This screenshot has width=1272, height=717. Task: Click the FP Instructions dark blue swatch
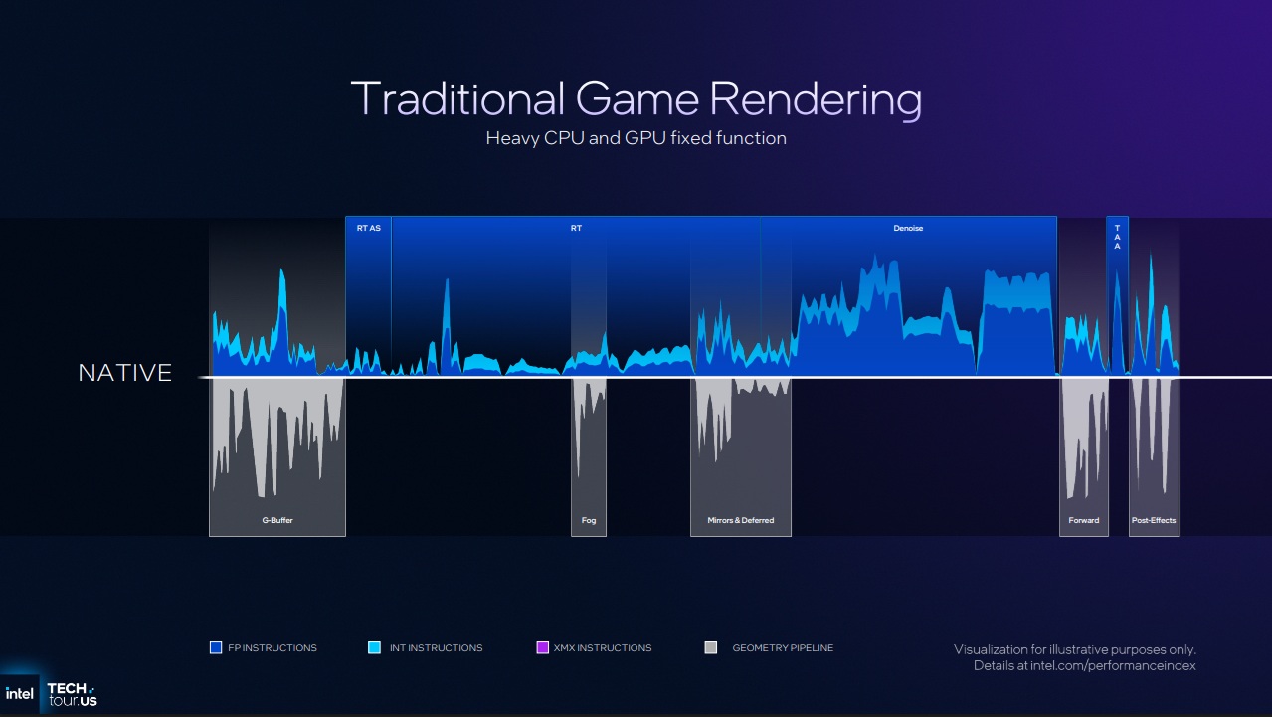[x=216, y=648]
